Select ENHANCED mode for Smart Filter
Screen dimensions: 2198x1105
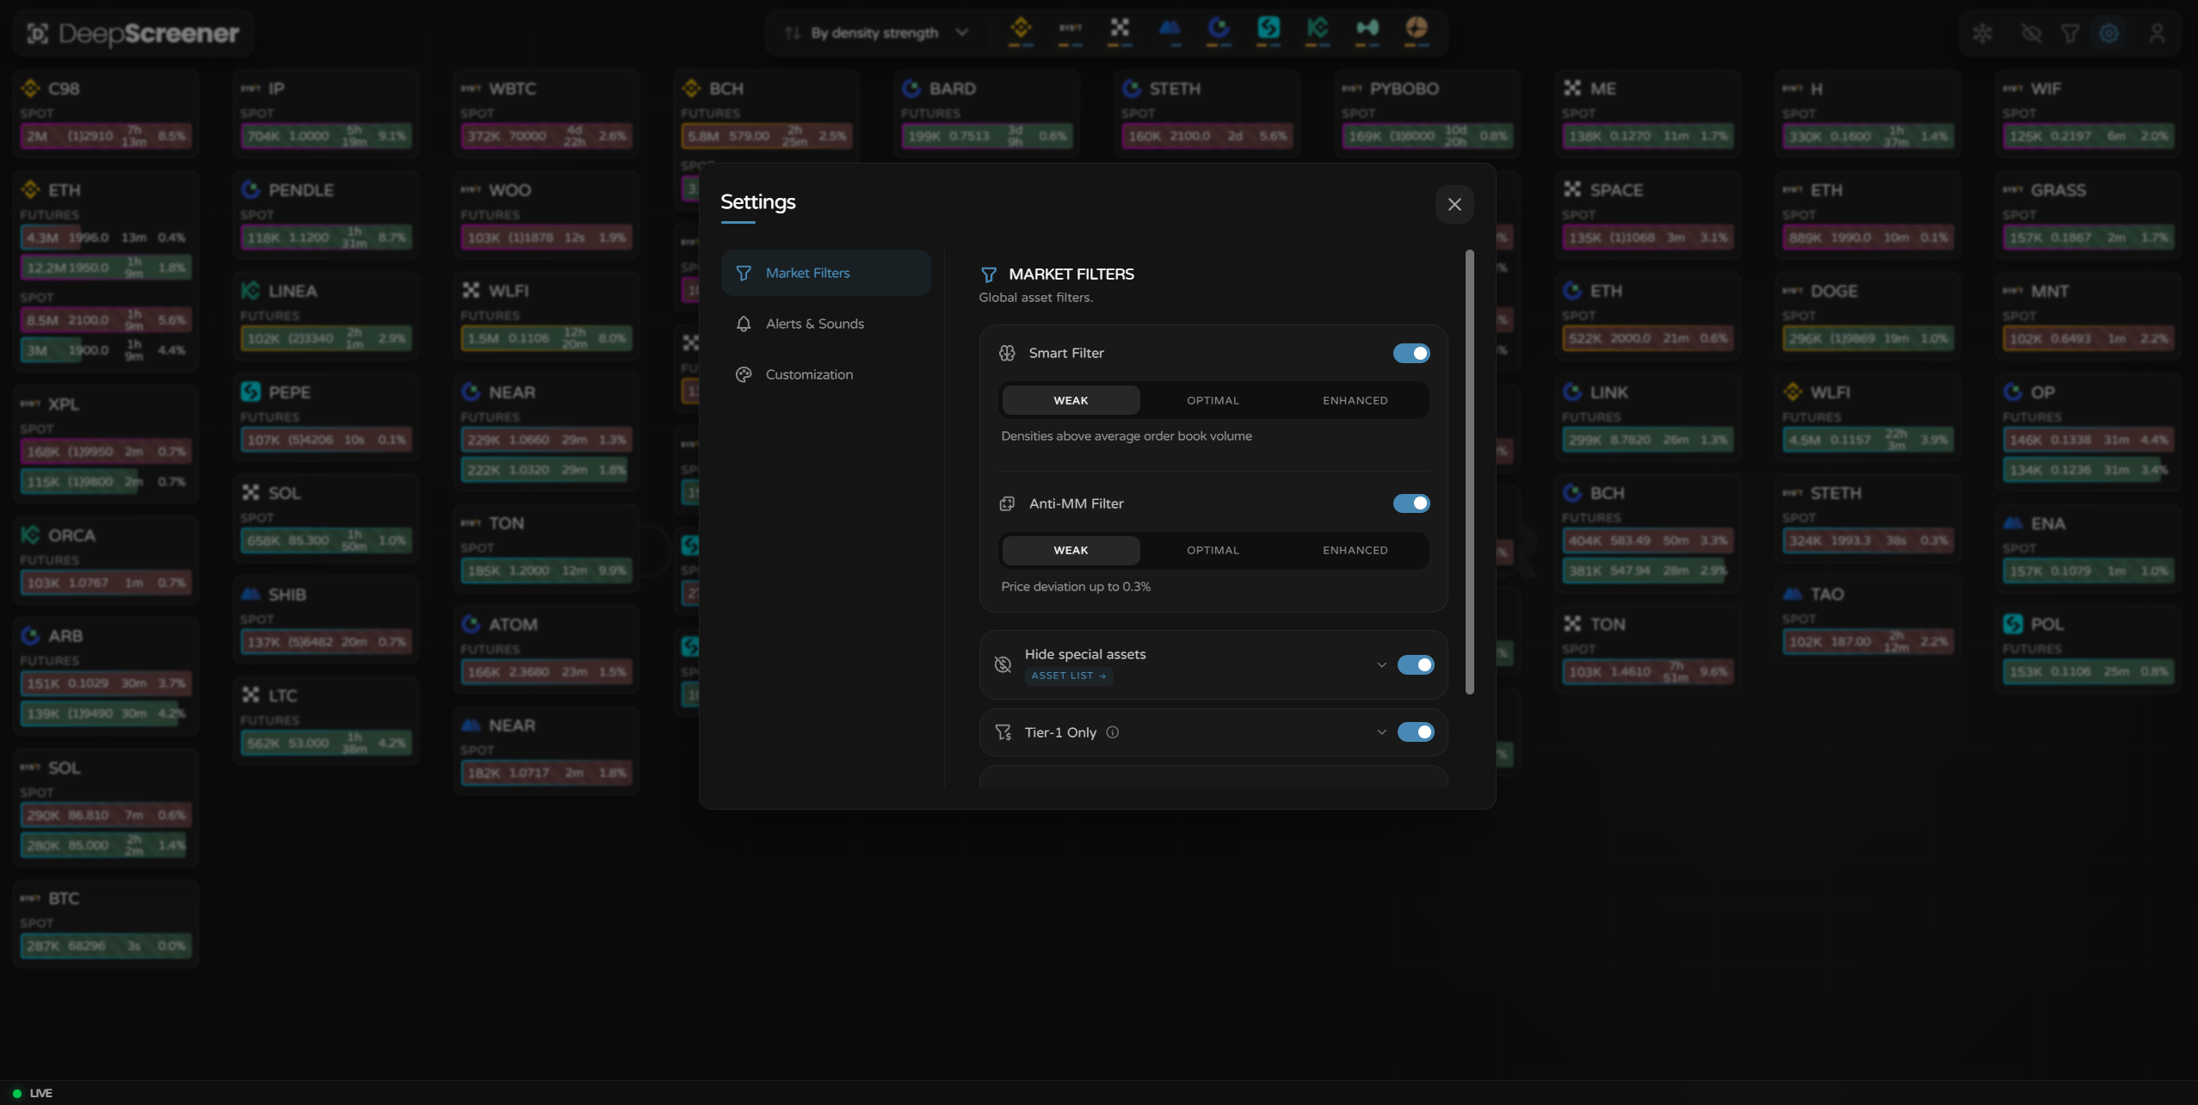pyautogui.click(x=1354, y=399)
